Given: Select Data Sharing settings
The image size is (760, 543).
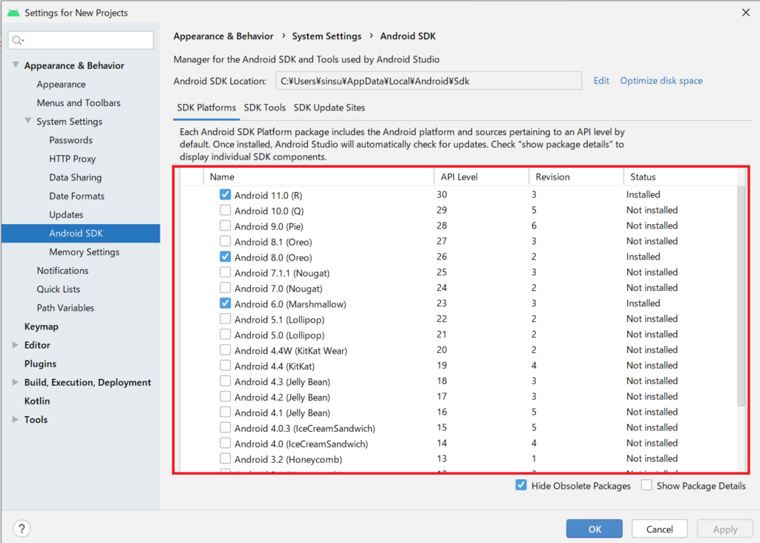Looking at the screenshot, I should [x=75, y=177].
